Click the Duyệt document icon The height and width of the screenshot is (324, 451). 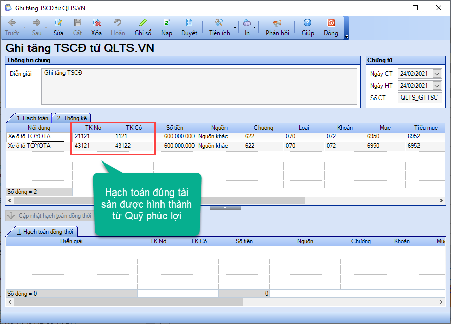coord(189,23)
